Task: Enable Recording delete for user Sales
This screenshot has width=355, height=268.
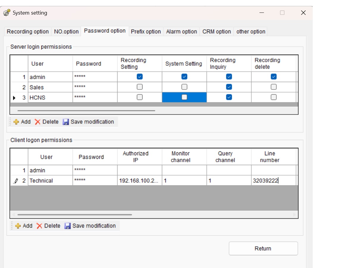Action: coord(273,87)
